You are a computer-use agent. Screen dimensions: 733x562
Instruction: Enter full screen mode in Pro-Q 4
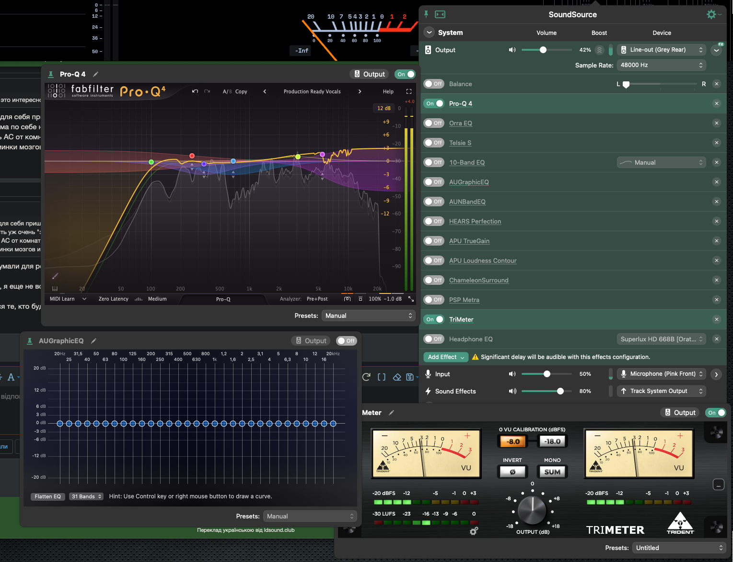click(409, 91)
